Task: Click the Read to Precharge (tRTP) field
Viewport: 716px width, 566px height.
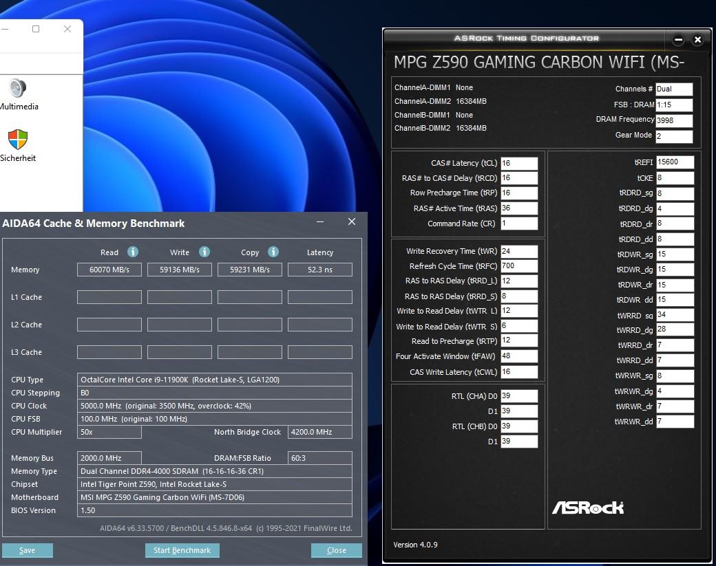Action: pos(519,340)
